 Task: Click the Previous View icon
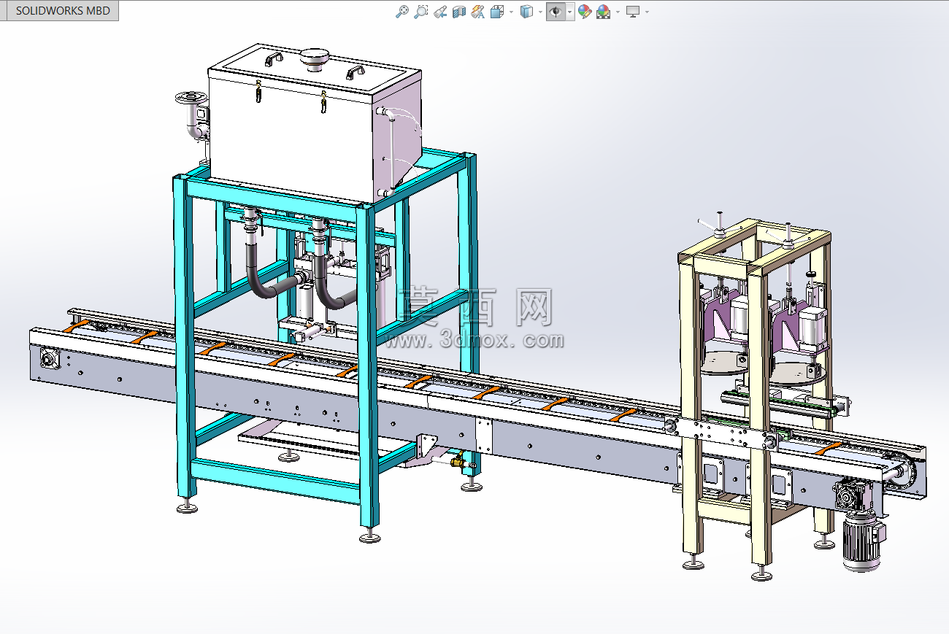click(439, 12)
